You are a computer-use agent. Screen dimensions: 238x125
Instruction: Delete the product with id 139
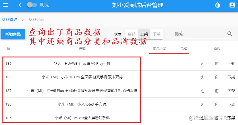(217, 64)
